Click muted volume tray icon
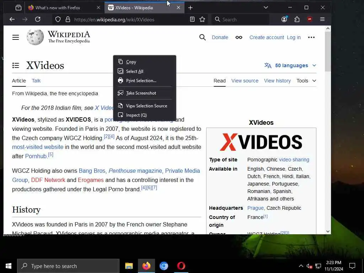 pos(309,266)
